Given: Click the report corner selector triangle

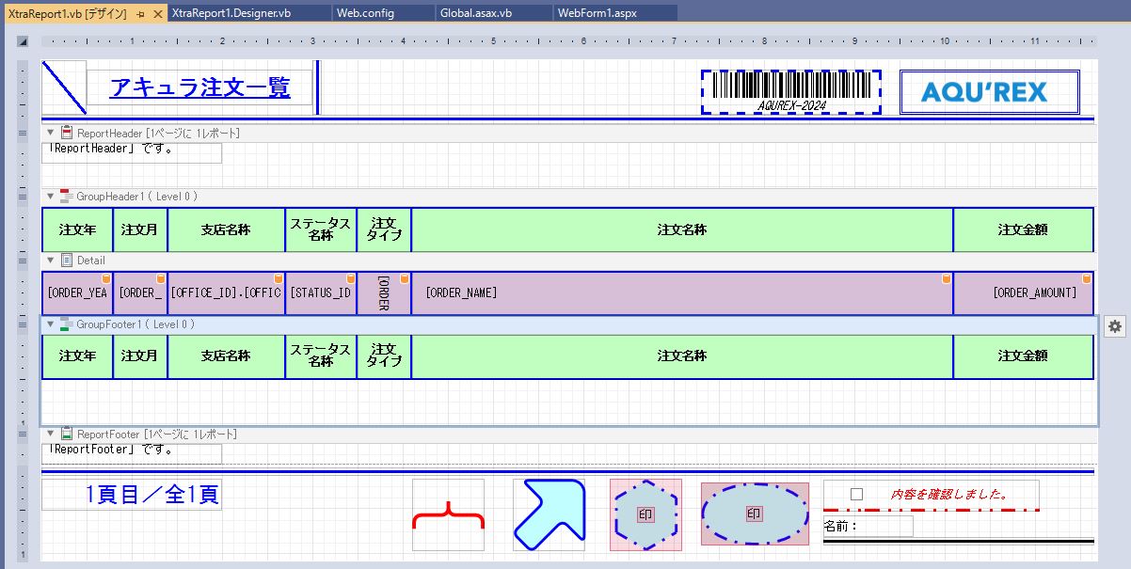Looking at the screenshot, I should [23, 41].
